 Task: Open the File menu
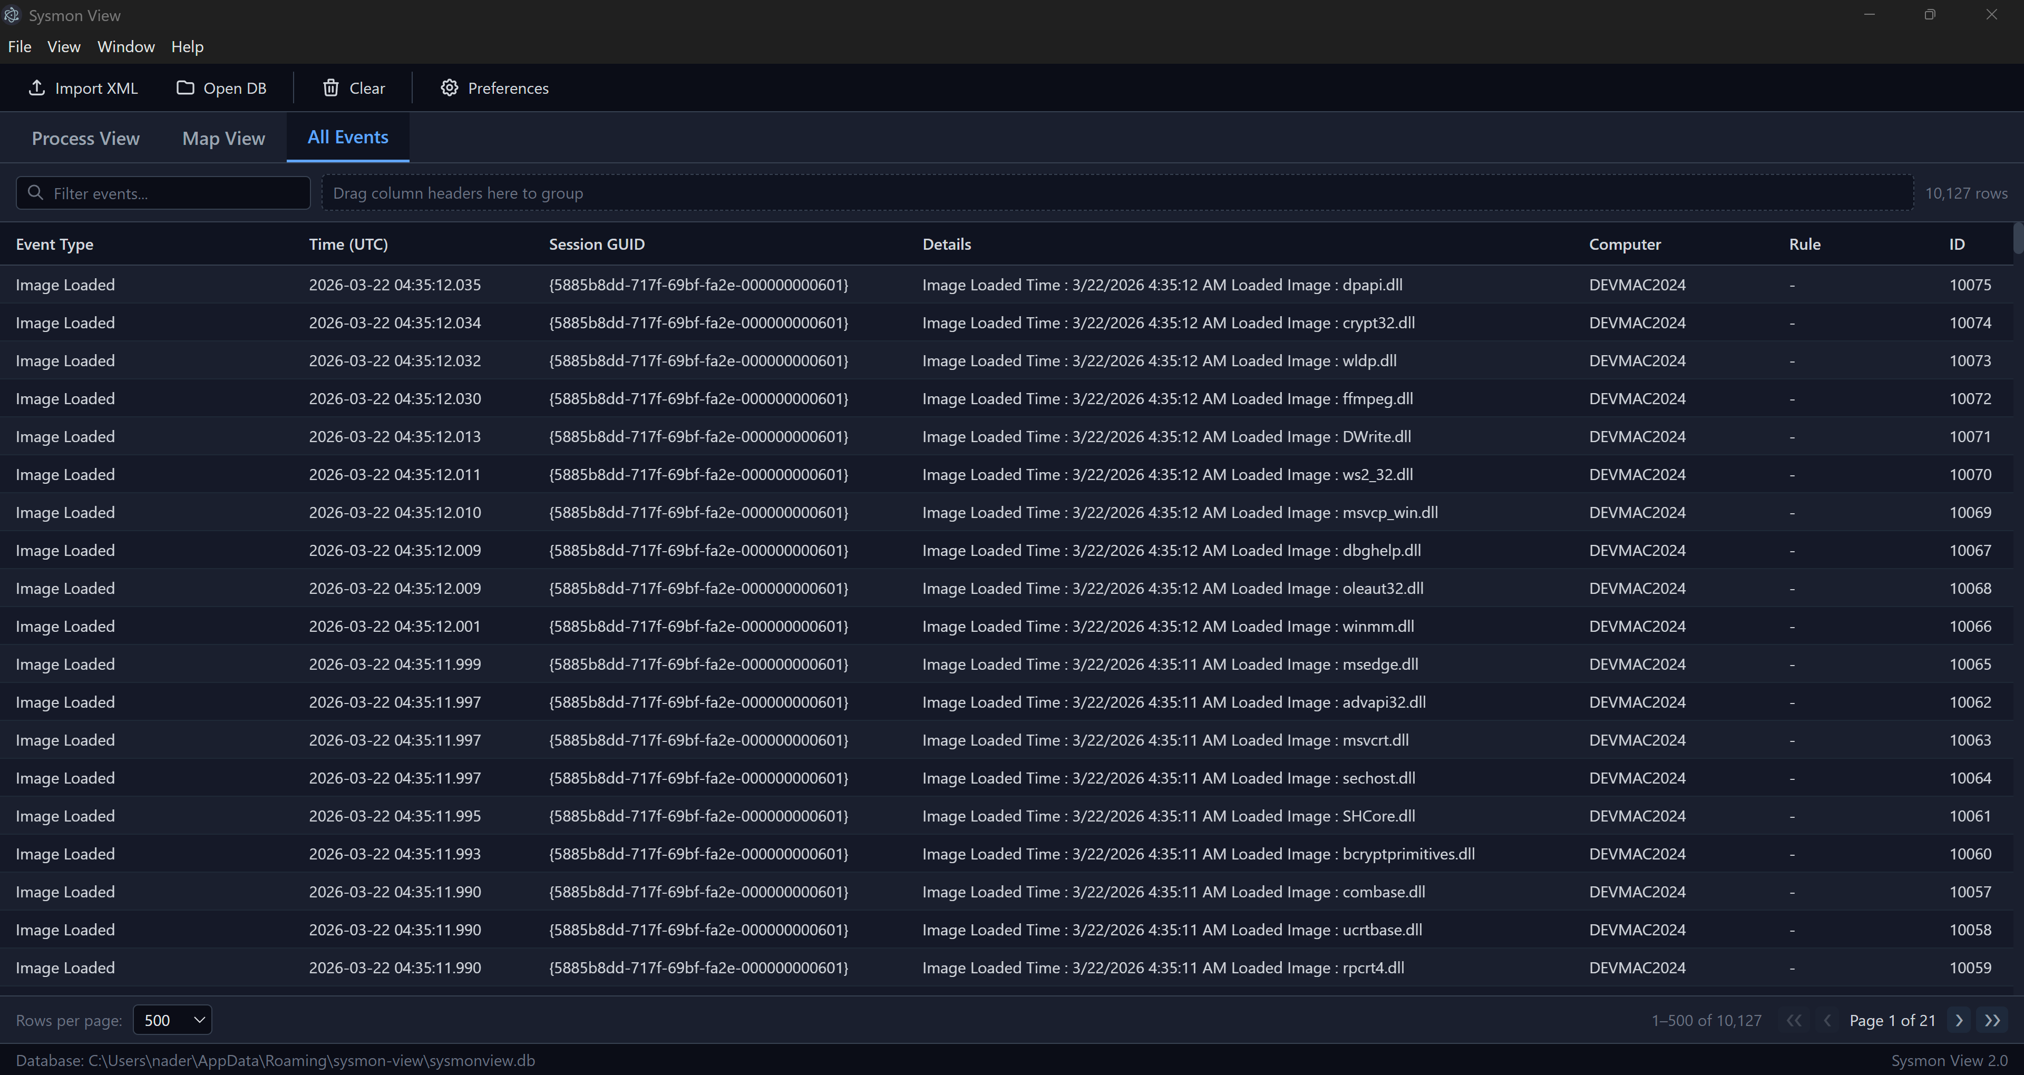pos(20,46)
